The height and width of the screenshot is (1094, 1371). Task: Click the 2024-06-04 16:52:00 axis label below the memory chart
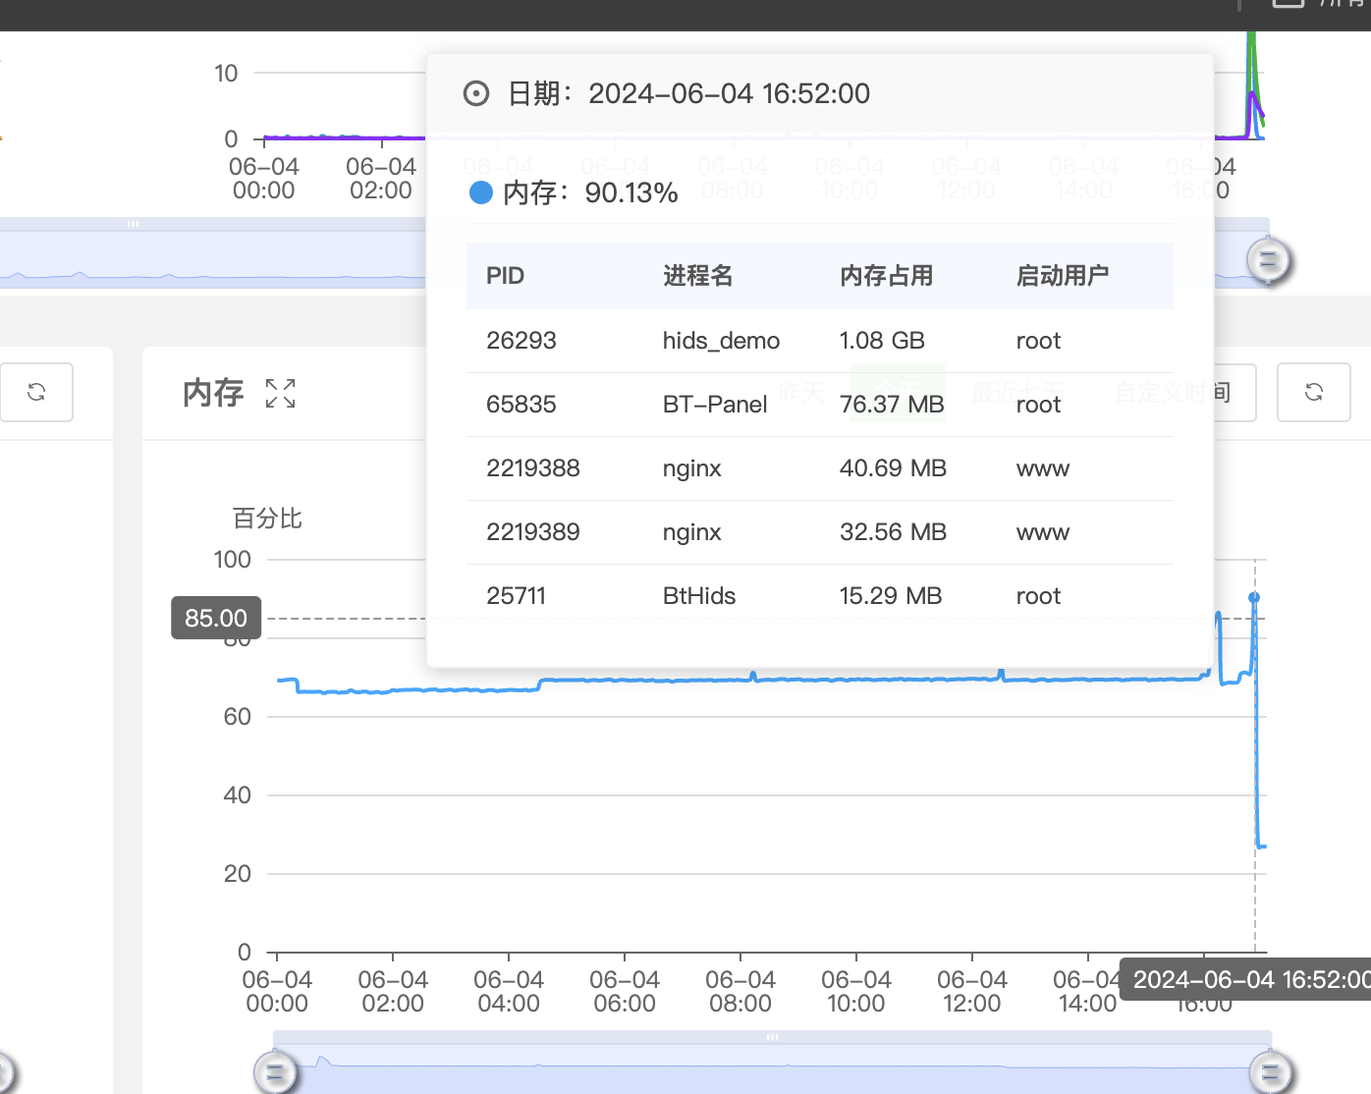pos(1245,980)
